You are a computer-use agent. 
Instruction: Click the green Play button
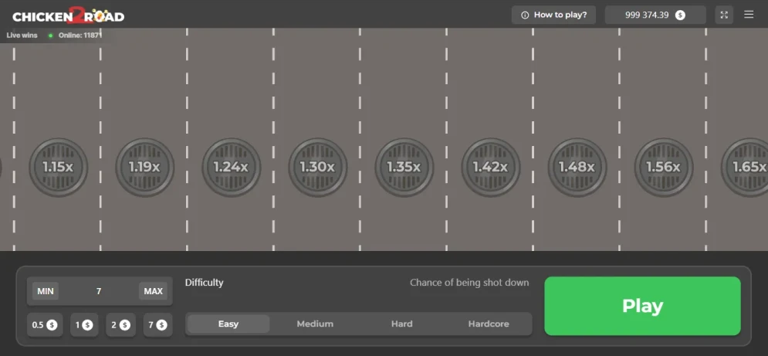642,306
